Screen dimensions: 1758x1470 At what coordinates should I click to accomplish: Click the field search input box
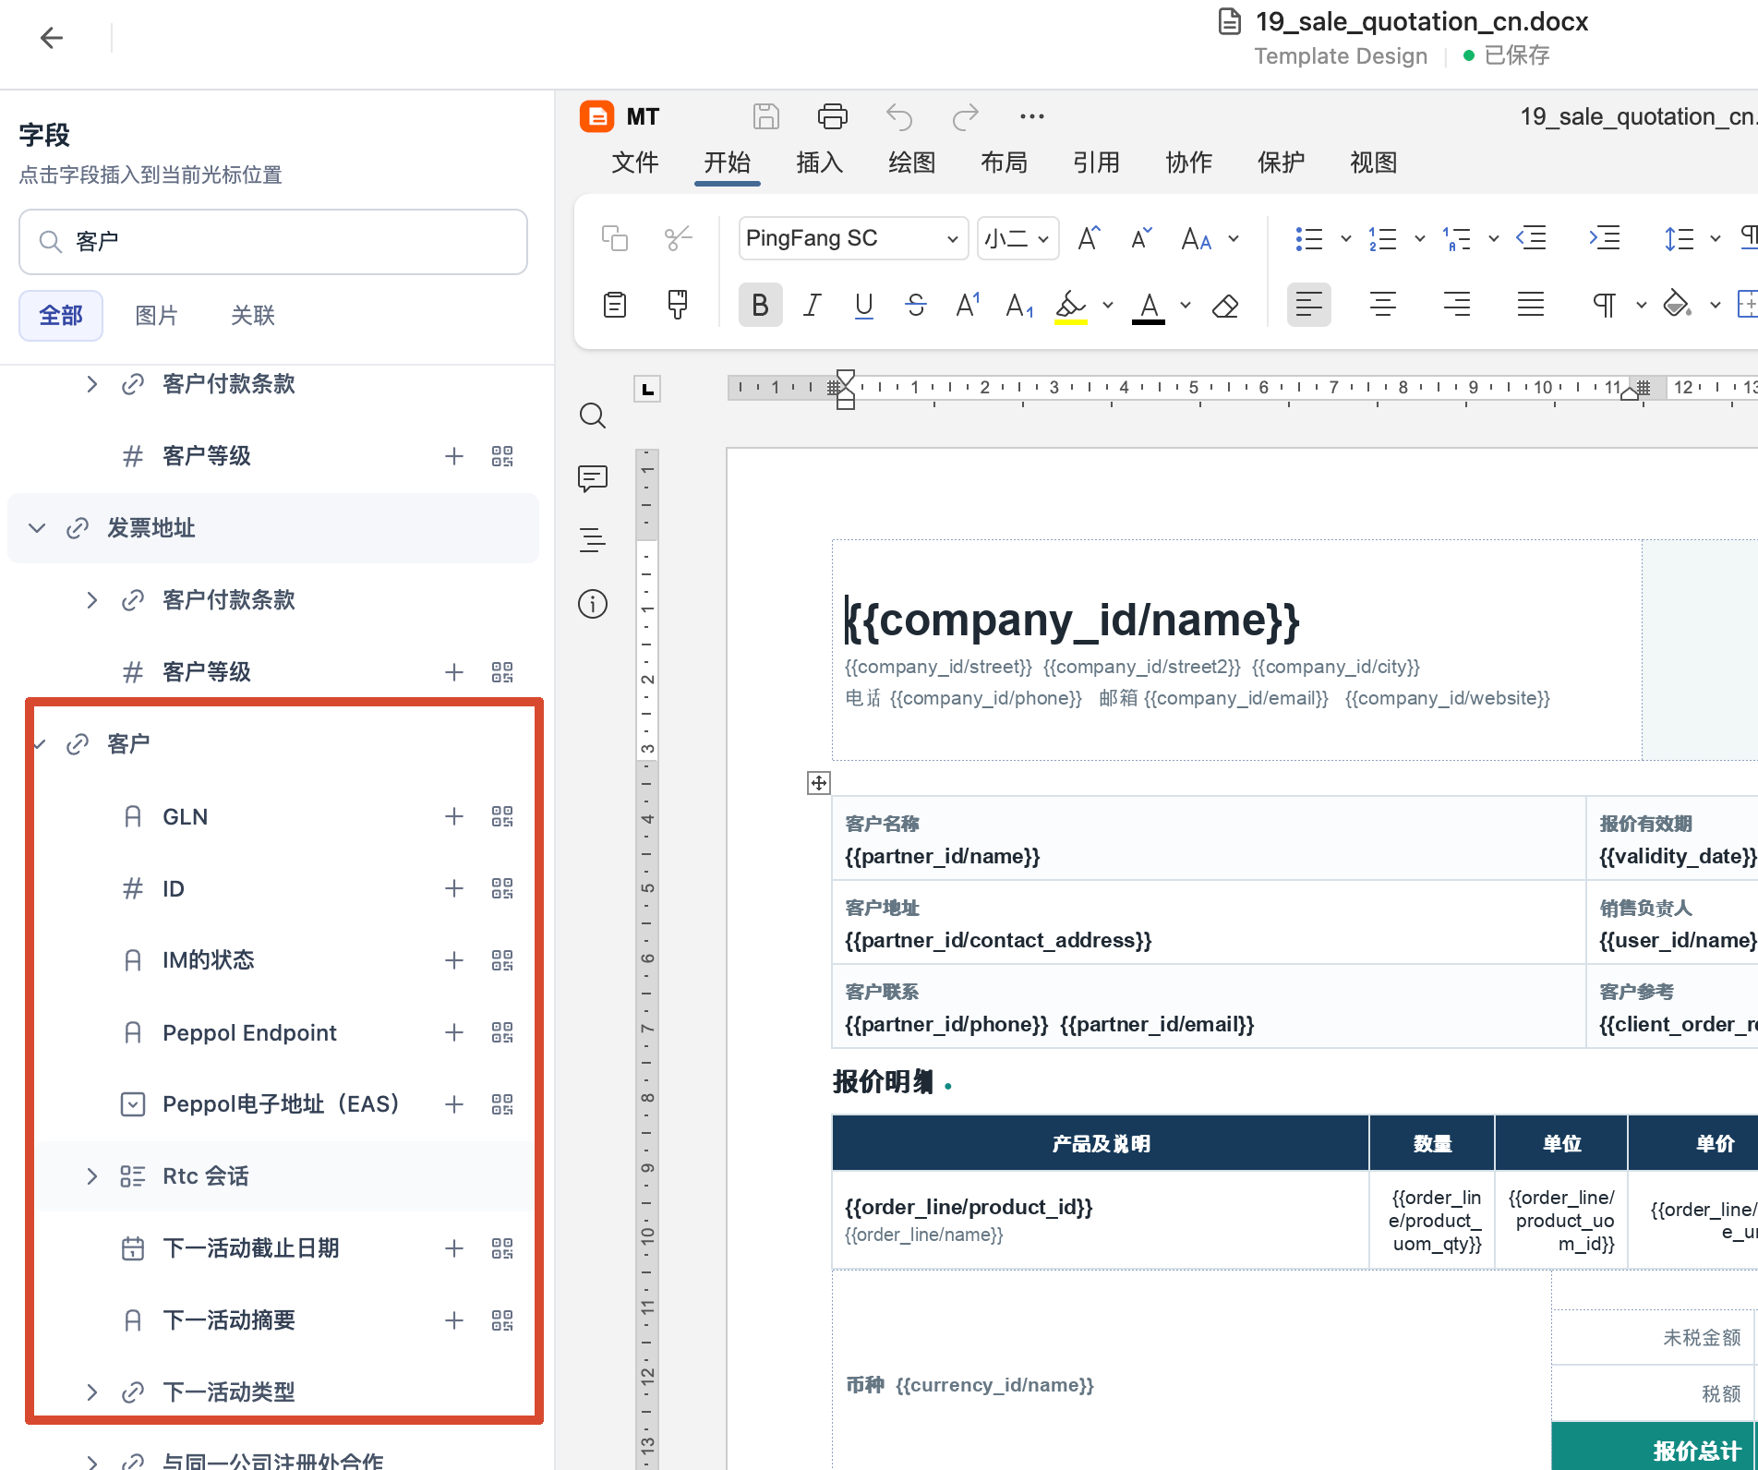(x=273, y=242)
